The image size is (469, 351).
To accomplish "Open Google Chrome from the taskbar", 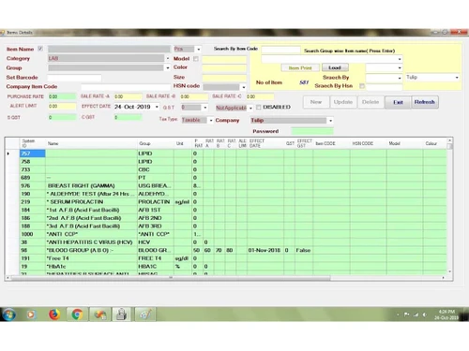I will (x=77, y=314).
